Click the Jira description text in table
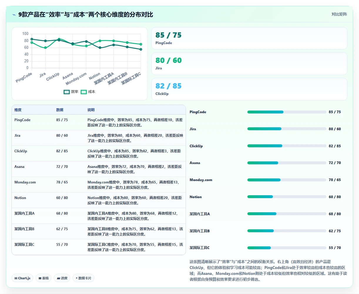This screenshot has width=359, height=294. click(135, 138)
